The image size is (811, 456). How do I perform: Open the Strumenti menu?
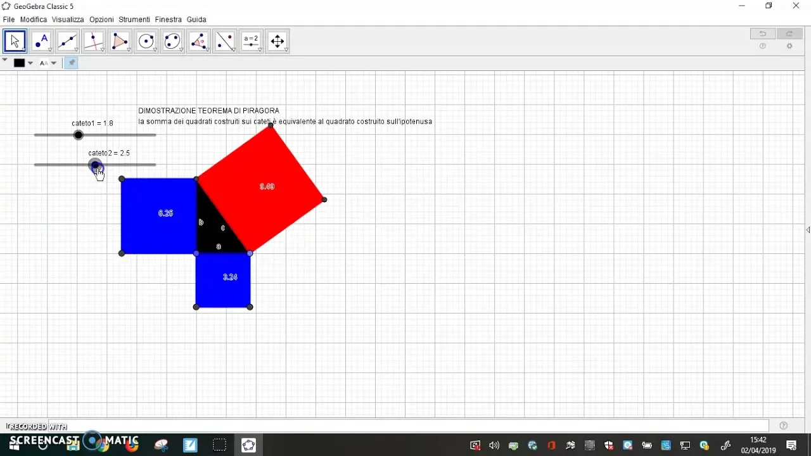tap(134, 20)
